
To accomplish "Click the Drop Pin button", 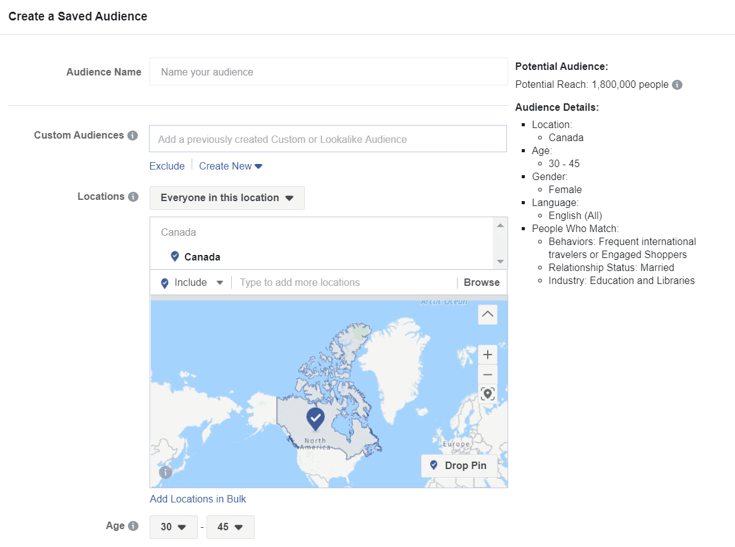I will [x=459, y=465].
